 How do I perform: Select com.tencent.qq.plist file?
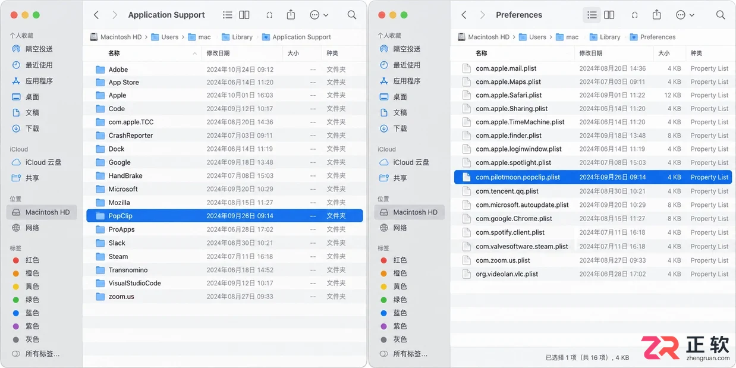click(593, 191)
